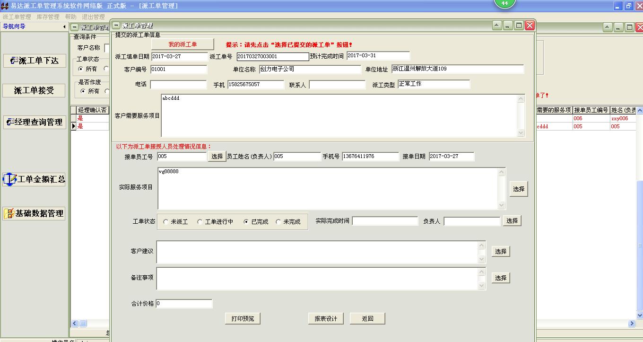Image resolution: width=643 pixels, height=342 pixels.
Task: Select the 未派工 status radio button
Action: 165,221
